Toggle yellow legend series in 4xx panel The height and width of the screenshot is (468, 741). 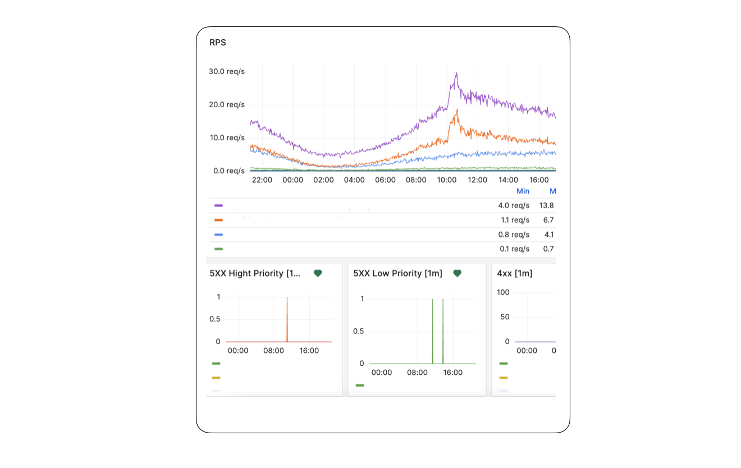pos(504,378)
